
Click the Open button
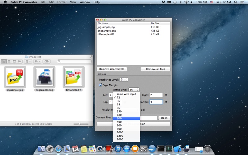164,118
